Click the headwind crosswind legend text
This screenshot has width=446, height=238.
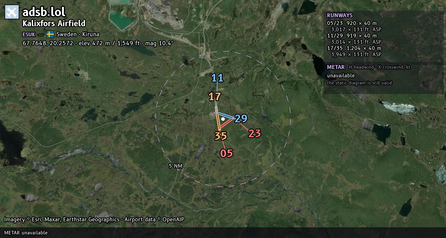[x=379, y=67]
